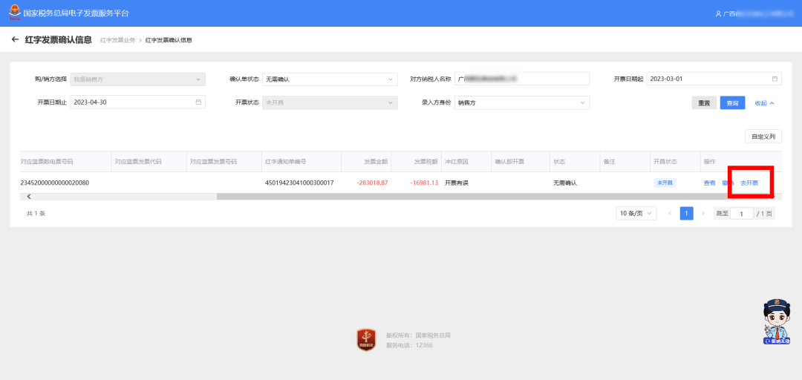Click the number 23452000000000020080
The width and height of the screenshot is (802, 380).
pyautogui.click(x=55, y=183)
